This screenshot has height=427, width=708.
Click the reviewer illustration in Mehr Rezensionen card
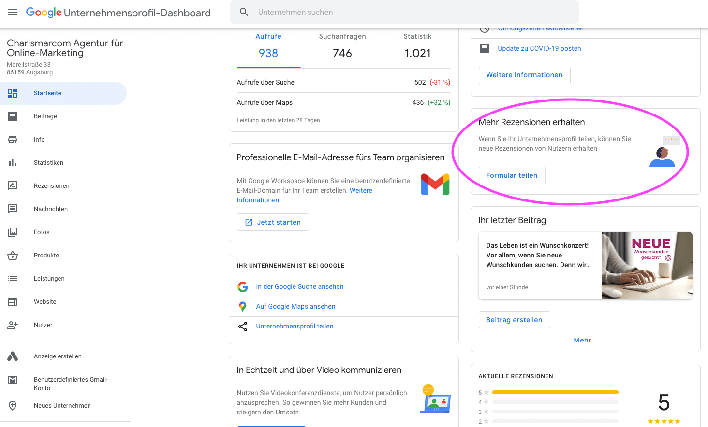pos(664,151)
